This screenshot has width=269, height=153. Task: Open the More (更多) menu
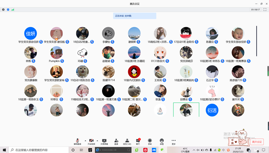(174, 142)
